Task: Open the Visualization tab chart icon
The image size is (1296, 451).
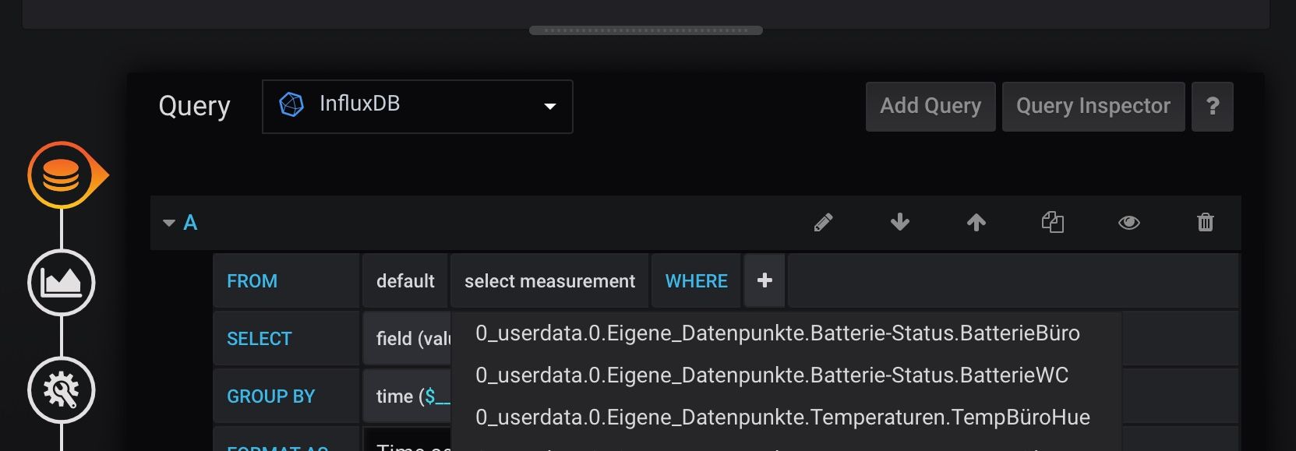Action: pos(62,283)
